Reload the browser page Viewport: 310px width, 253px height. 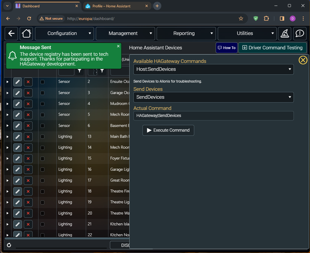(29, 19)
